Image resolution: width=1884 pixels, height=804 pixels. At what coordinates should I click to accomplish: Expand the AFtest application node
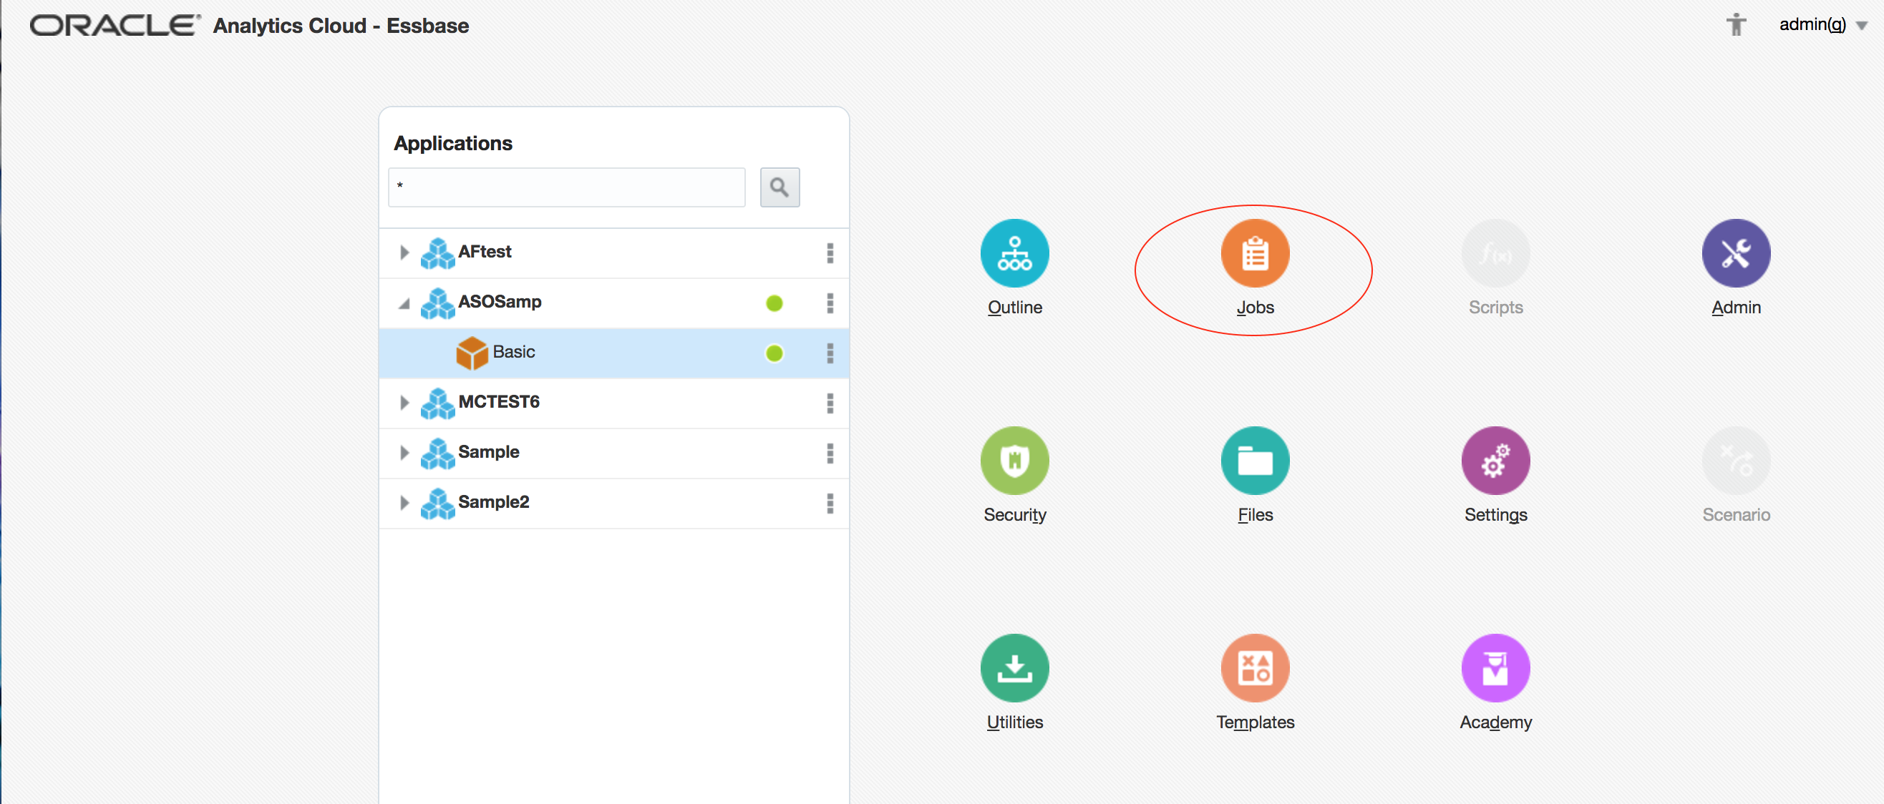[x=404, y=253]
